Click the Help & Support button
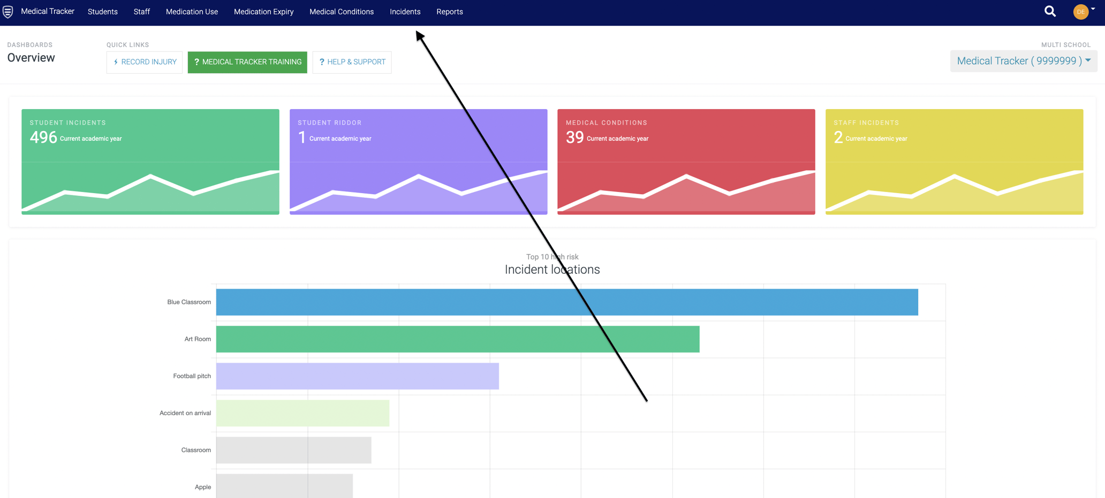The height and width of the screenshot is (498, 1105). click(x=352, y=62)
